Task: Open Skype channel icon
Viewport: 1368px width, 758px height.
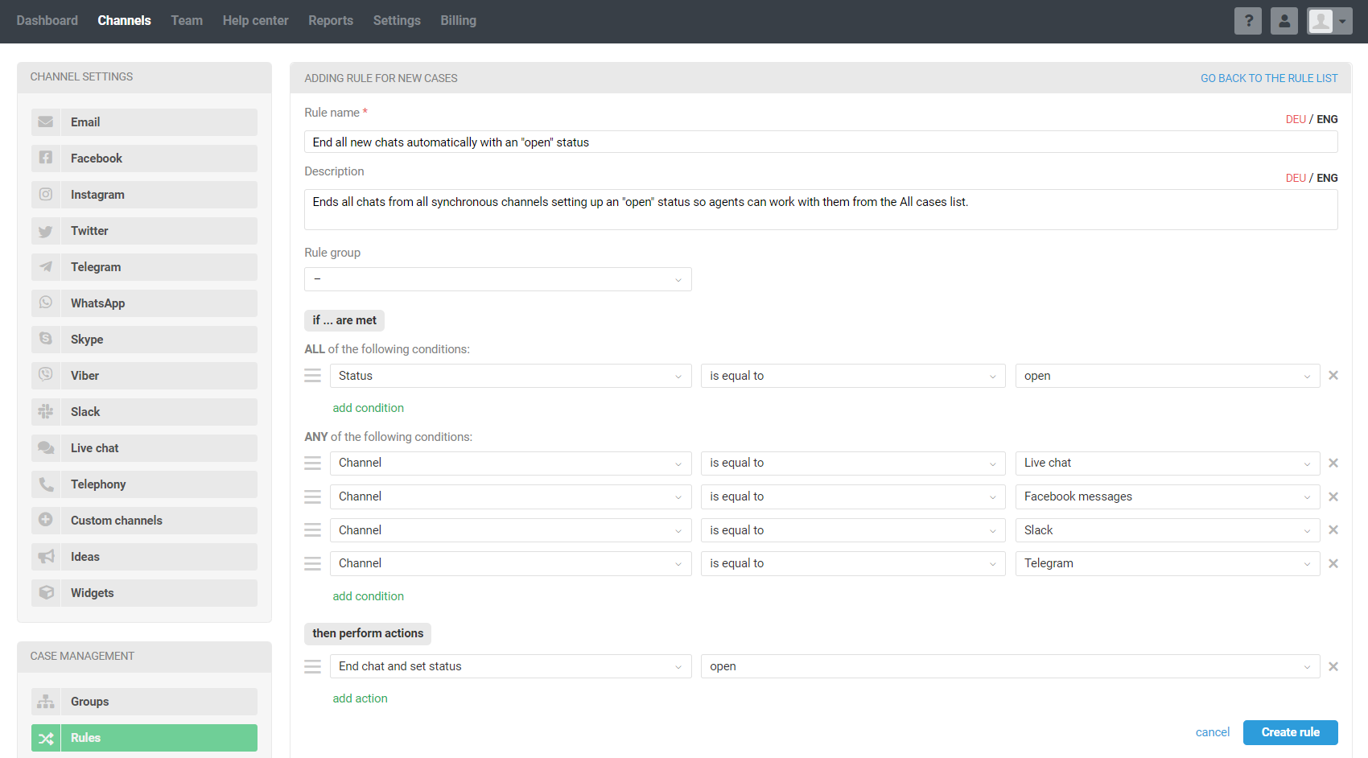Action: pos(46,340)
